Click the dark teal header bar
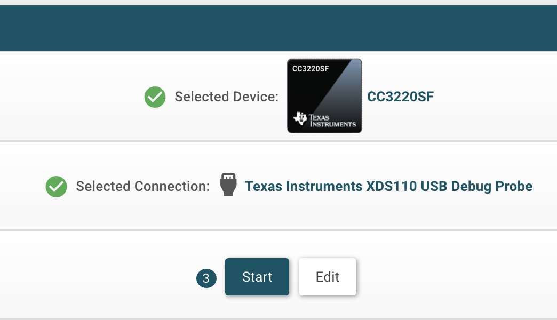Image resolution: width=557 pixels, height=320 pixels. point(278,28)
